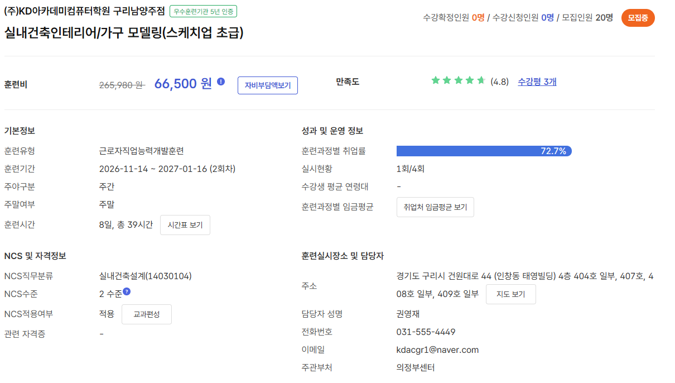Image resolution: width=675 pixels, height=383 pixels.
Task: Click the 훈련비 label
Action: tap(16, 85)
